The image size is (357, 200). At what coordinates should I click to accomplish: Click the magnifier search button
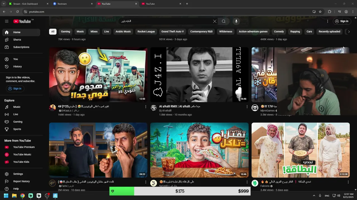tap(224, 21)
